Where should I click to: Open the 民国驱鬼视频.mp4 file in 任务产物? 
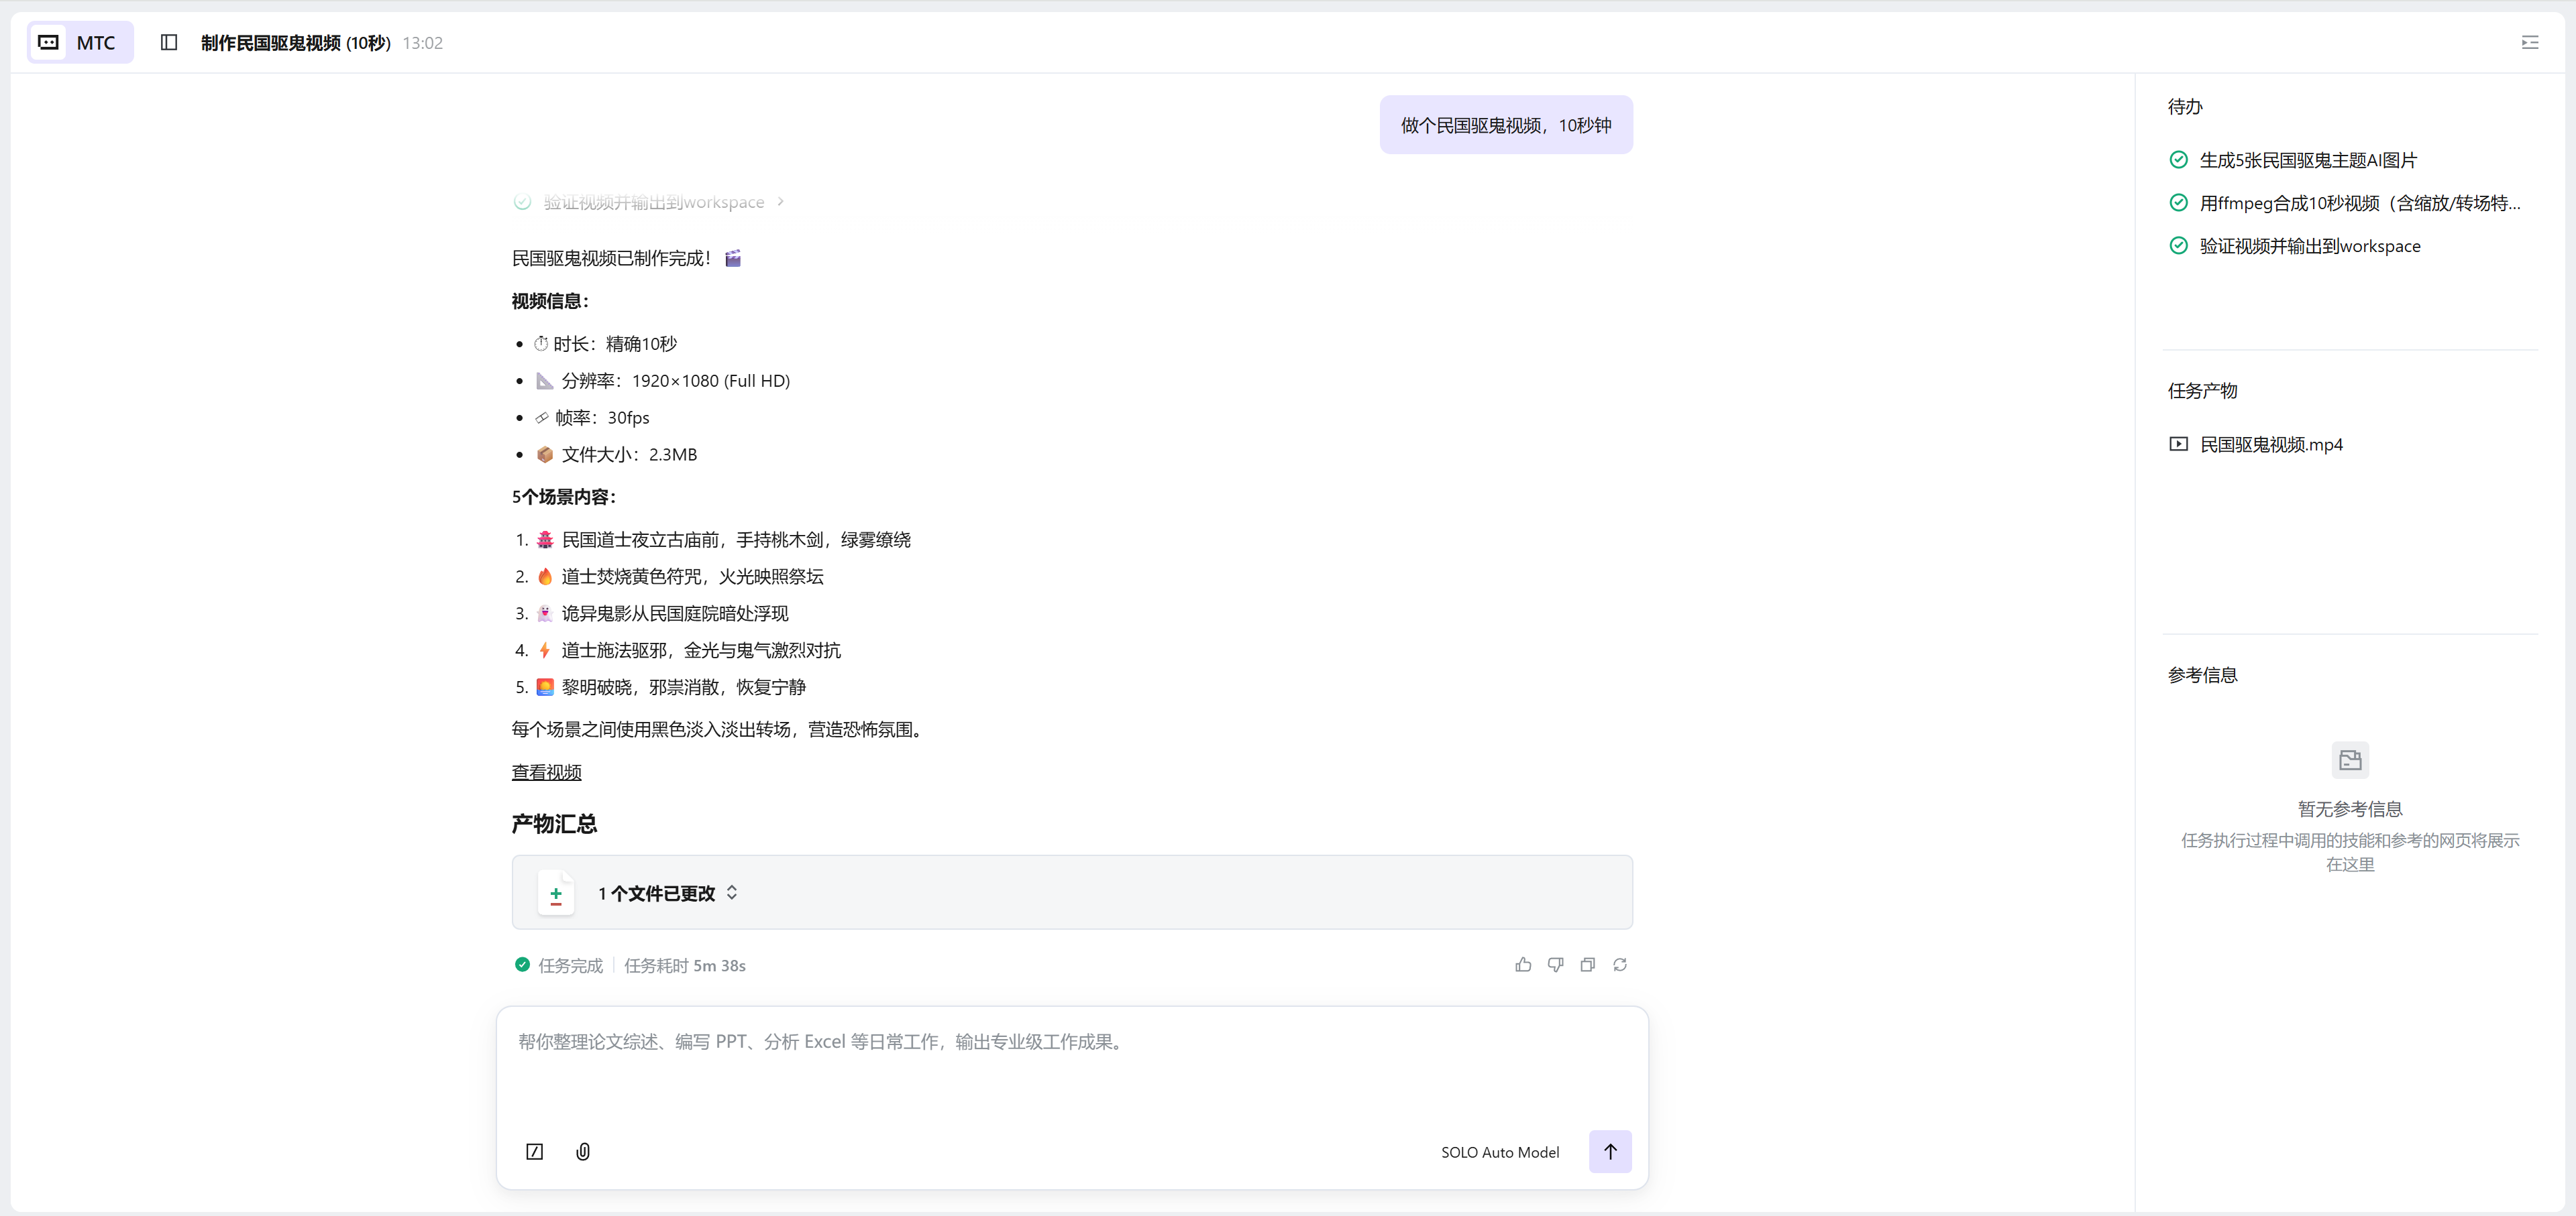click(2270, 444)
